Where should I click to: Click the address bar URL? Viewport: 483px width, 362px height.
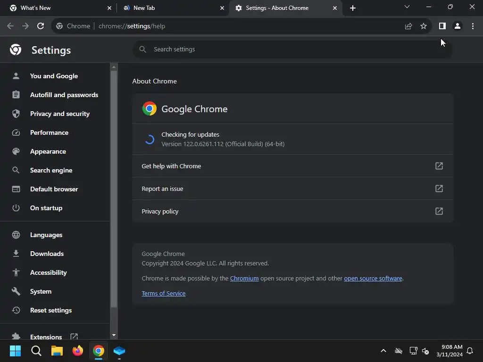tap(132, 26)
